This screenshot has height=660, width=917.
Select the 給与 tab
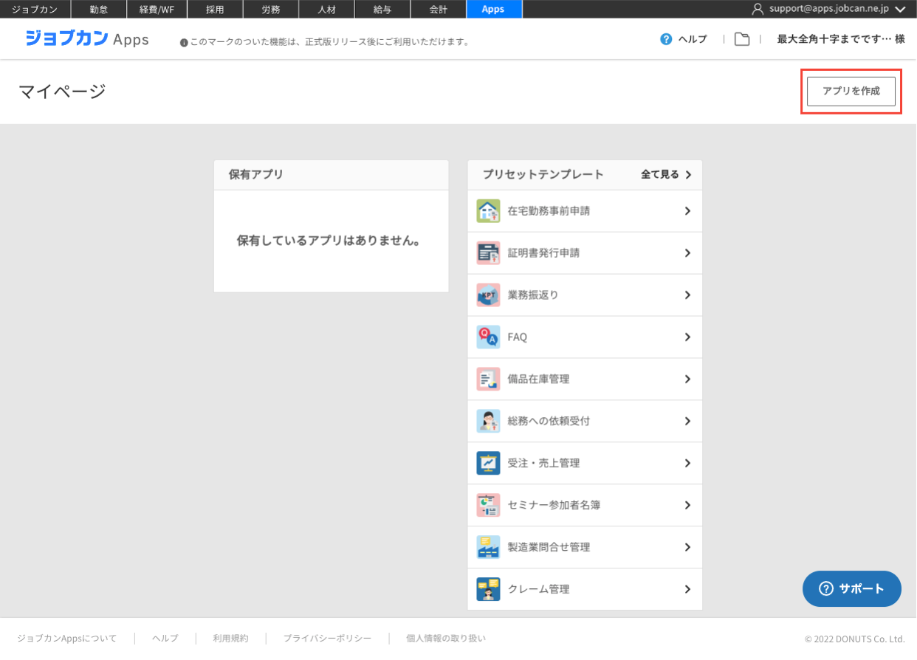382,10
